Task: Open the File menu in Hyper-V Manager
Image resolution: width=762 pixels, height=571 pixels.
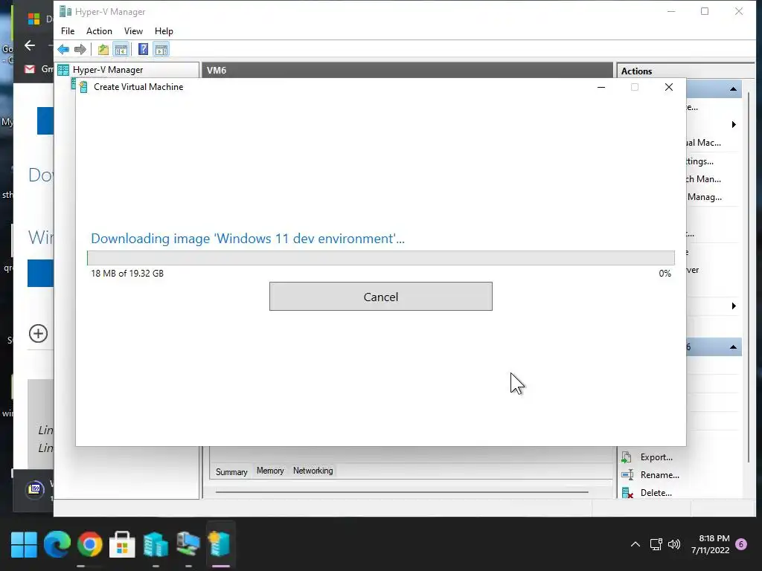Action: 68,31
